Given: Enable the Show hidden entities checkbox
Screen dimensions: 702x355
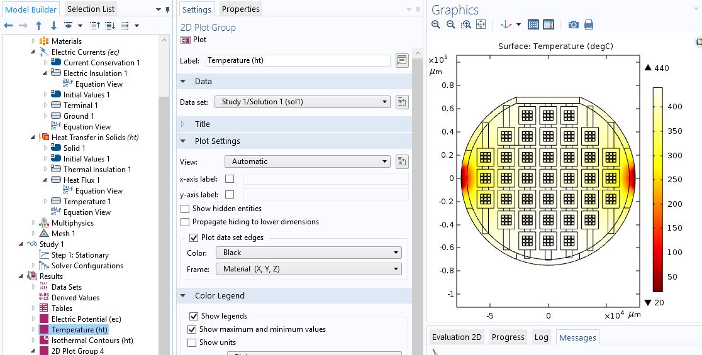Looking at the screenshot, I should pos(185,209).
